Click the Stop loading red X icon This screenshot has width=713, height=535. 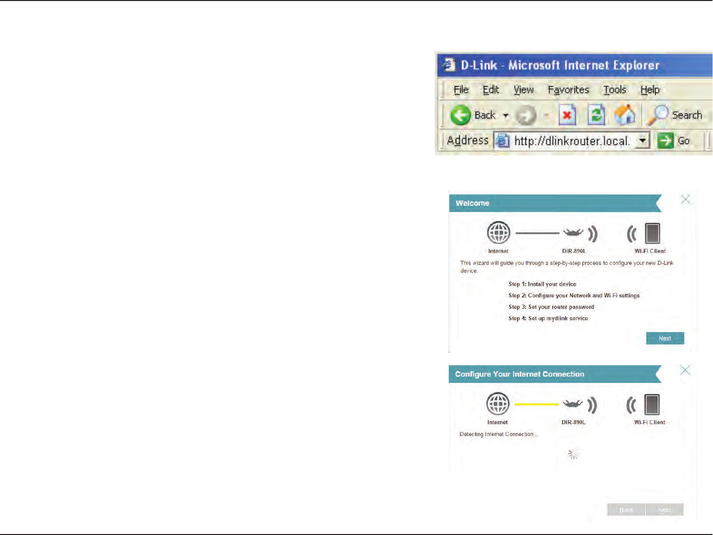568,115
